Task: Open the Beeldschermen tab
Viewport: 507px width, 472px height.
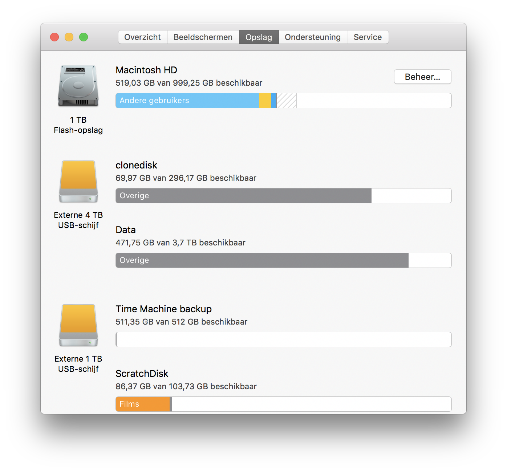Action: [203, 37]
